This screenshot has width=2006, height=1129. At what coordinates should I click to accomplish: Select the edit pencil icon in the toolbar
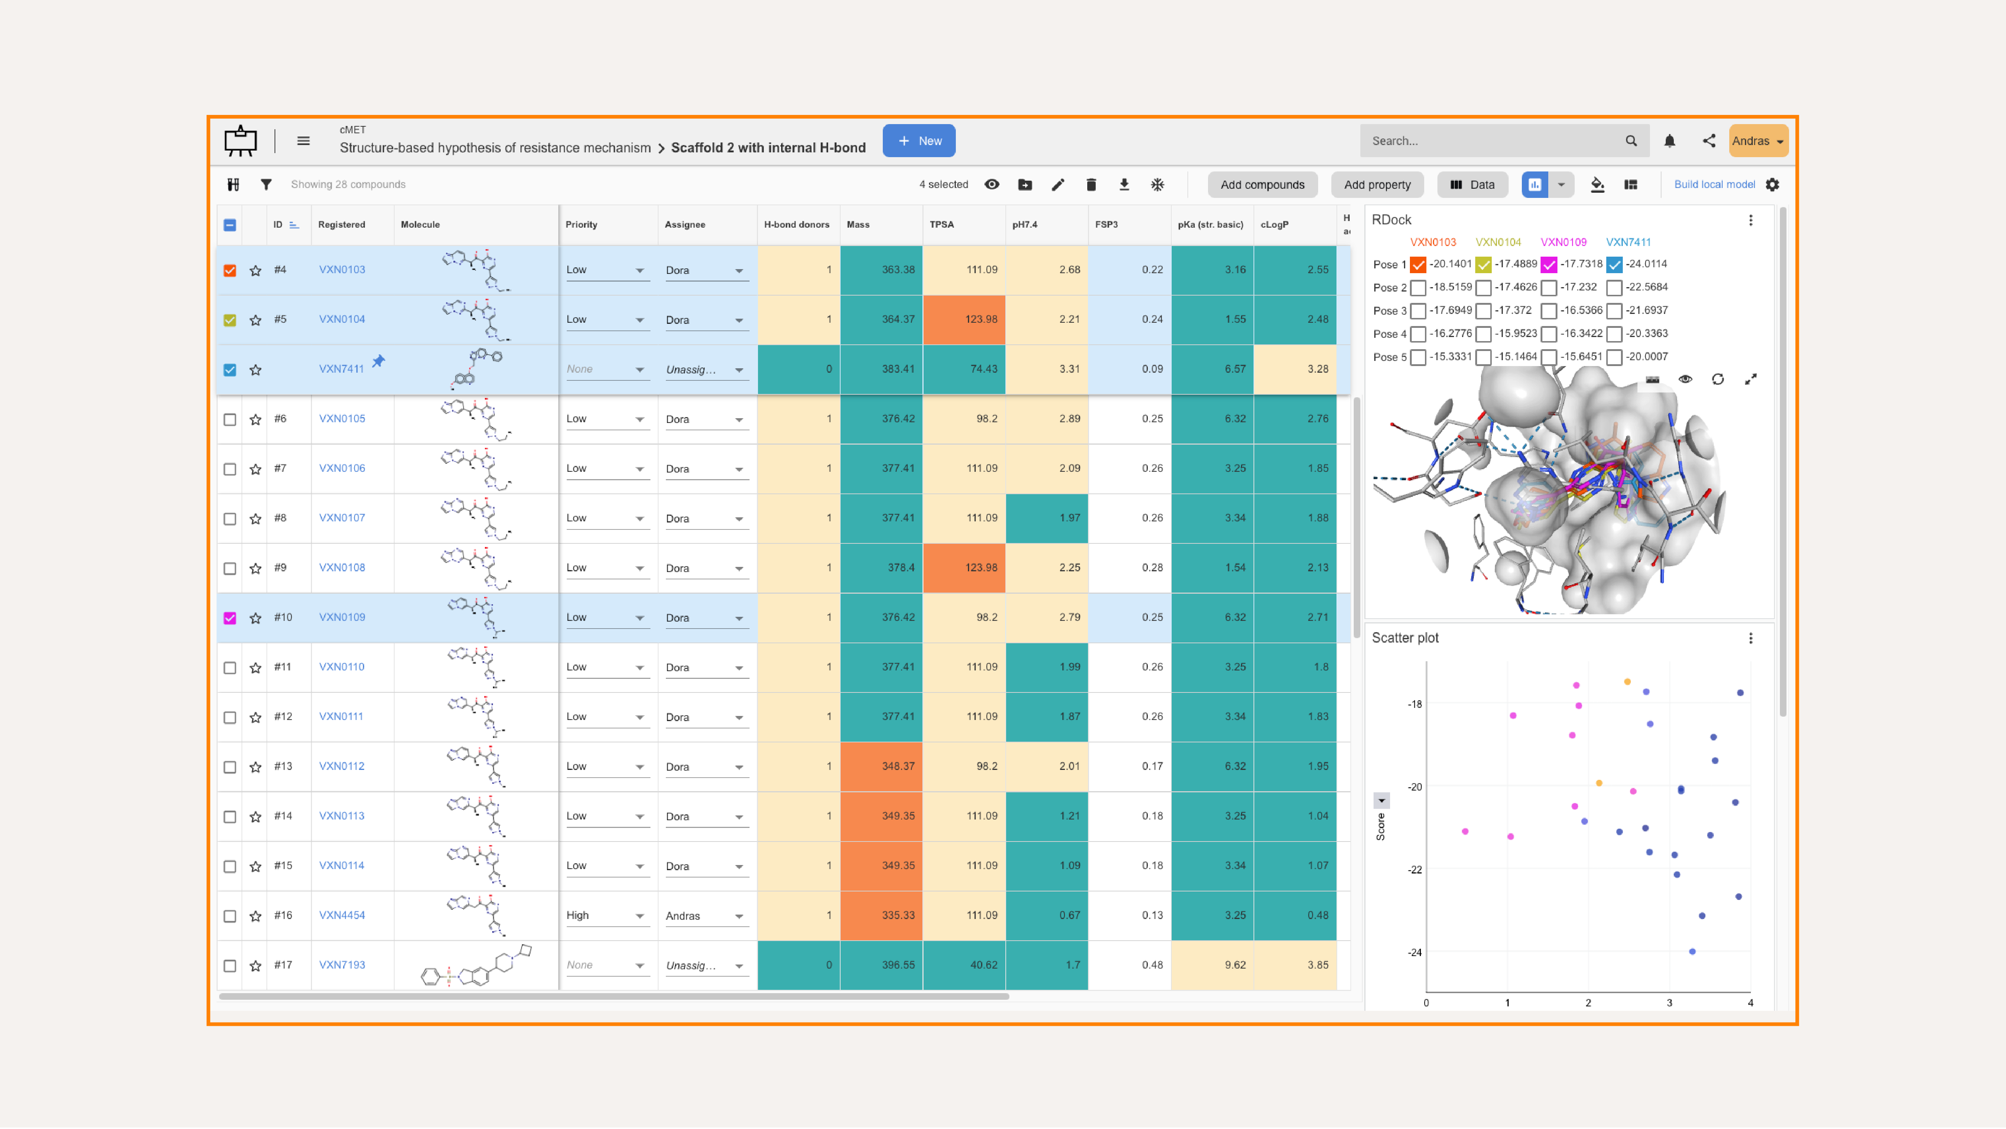(1058, 185)
